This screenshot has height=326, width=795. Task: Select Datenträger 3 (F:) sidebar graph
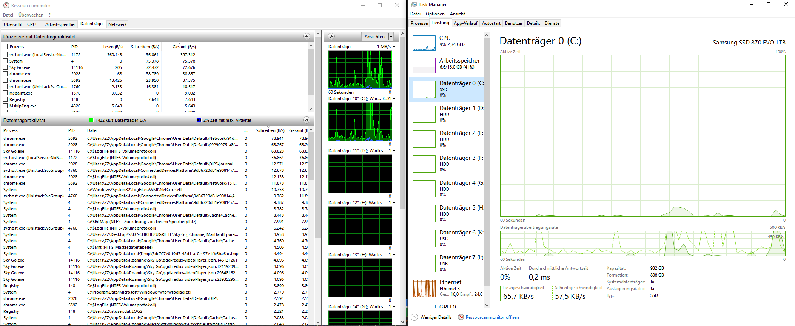click(x=424, y=164)
